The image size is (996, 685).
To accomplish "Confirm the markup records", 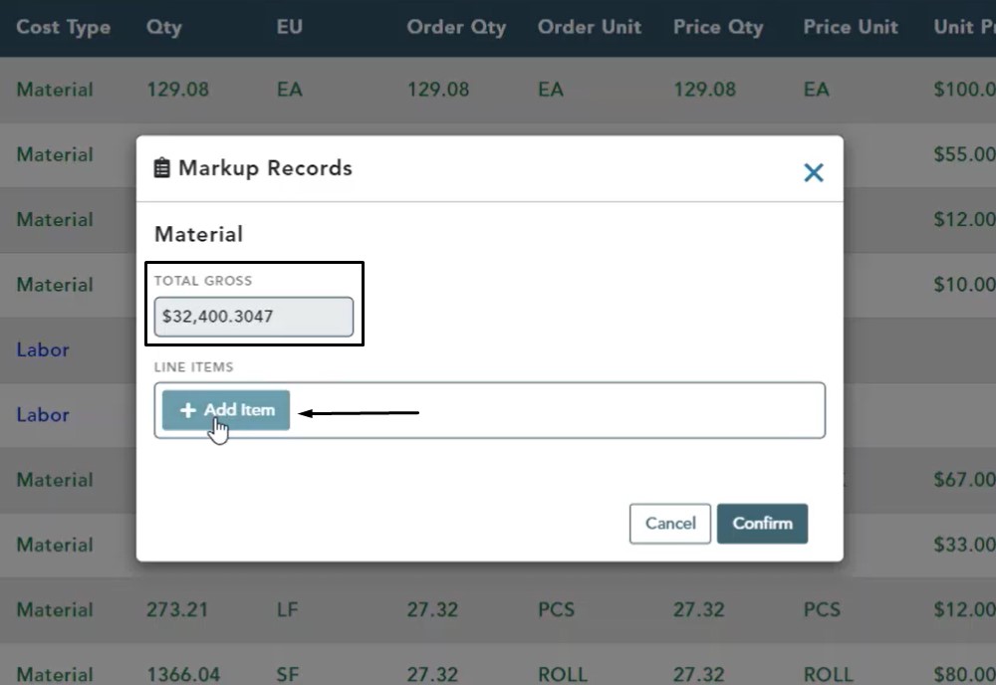I will [x=762, y=524].
